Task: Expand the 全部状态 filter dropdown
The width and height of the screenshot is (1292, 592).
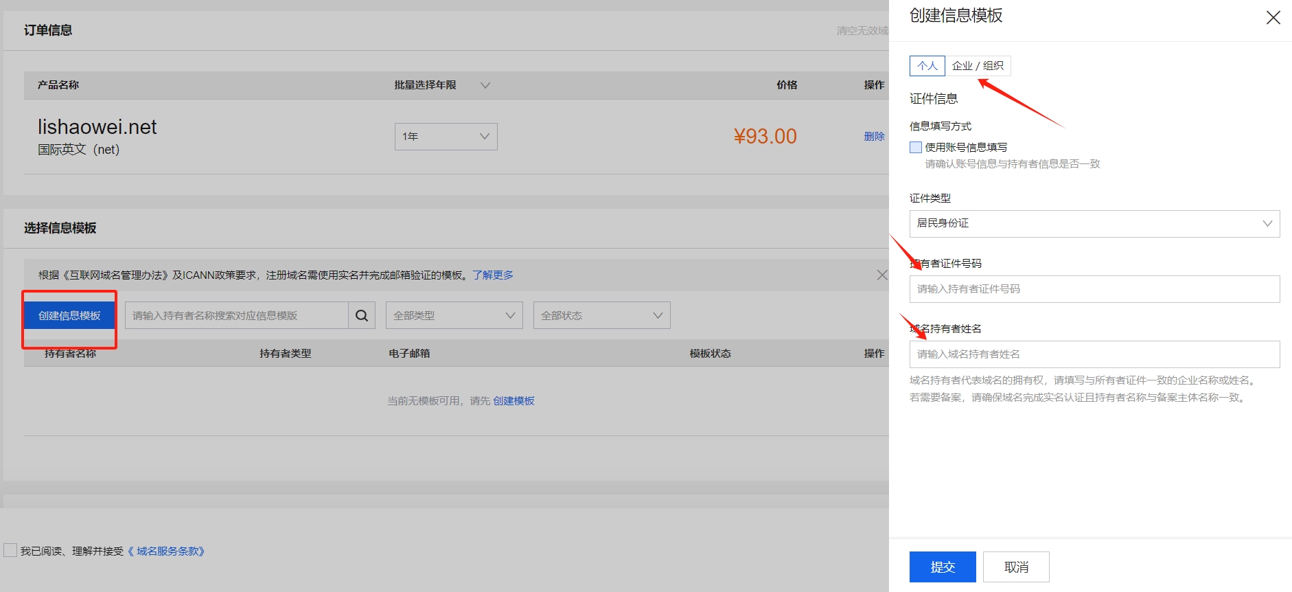Action: coord(601,316)
